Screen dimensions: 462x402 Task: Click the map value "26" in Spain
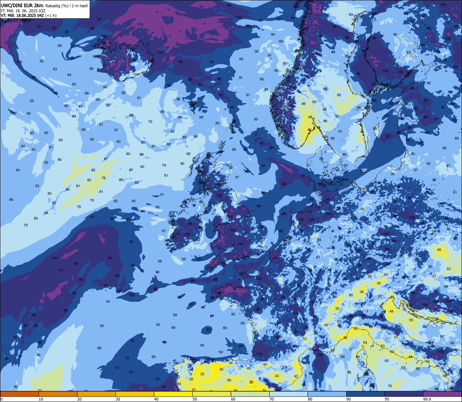pyautogui.click(x=251, y=382)
